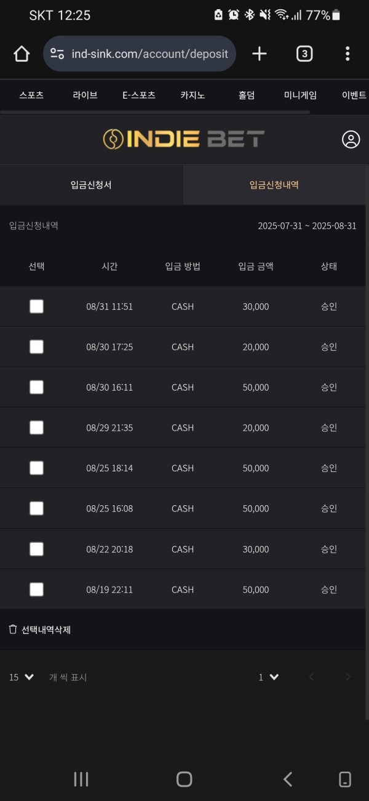The image size is (369, 801).
Task: Click the browser home icon
Action: click(x=21, y=54)
